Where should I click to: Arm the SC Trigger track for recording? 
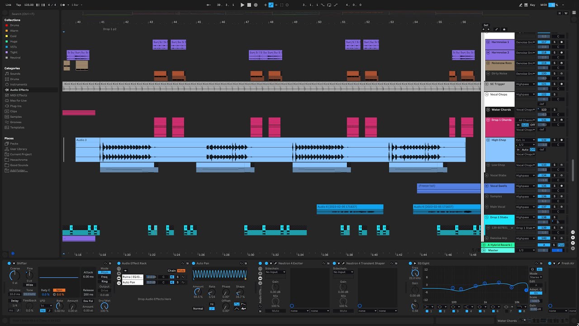coord(561,84)
